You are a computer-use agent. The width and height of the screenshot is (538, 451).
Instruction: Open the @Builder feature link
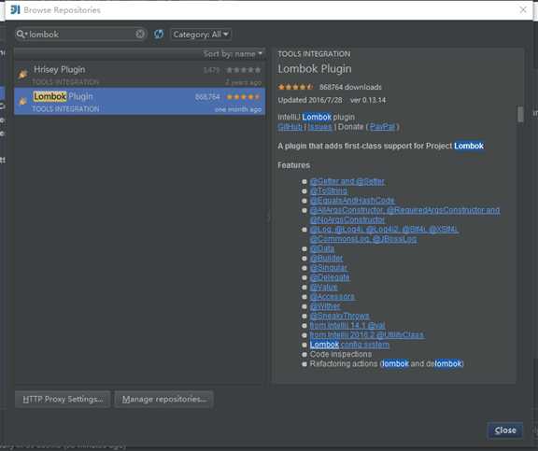click(326, 258)
